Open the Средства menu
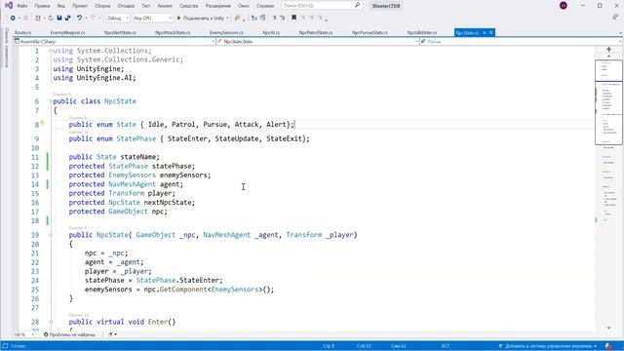The image size is (624, 351). pyautogui.click(x=188, y=6)
